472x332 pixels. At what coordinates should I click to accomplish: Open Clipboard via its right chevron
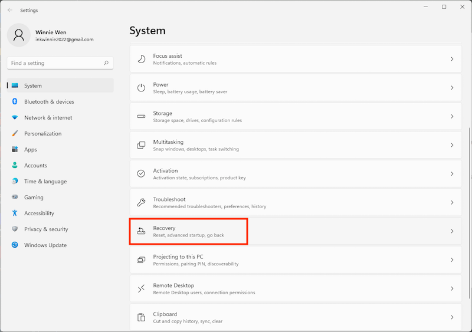pyautogui.click(x=452, y=317)
